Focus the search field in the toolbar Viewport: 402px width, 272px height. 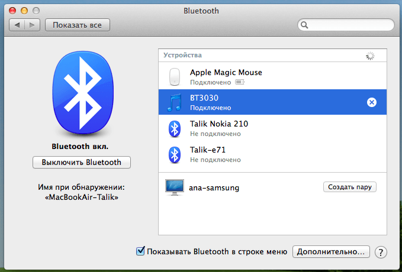click(346, 25)
